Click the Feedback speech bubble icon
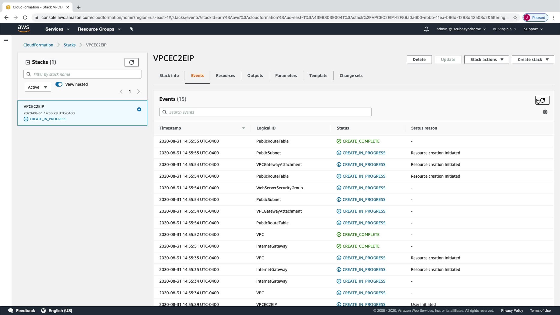 coord(11,310)
